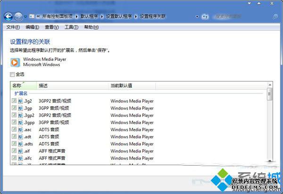This screenshot has width=283, height=194.
Task: Sort by 描述 column header
Action: coord(73,85)
